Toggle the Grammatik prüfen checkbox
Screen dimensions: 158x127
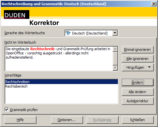[7, 109]
